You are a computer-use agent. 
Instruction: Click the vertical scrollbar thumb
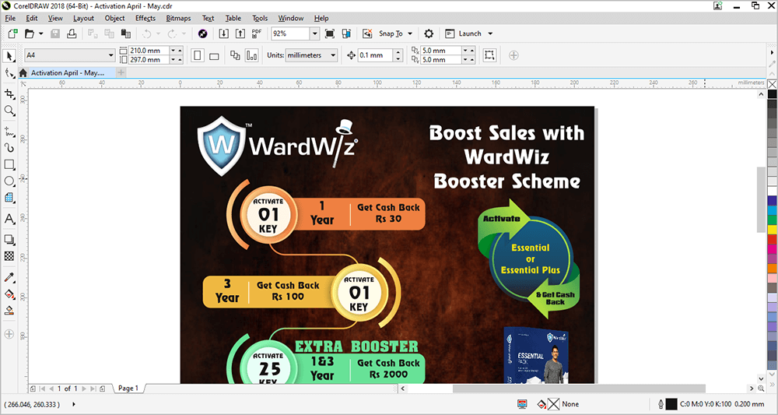tap(761, 199)
